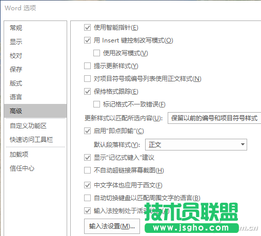Viewport: 261px width, 236px height.
Task: Click the 输入法设置 button
Action: tap(112, 226)
